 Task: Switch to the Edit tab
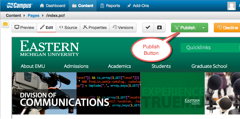click(x=46, y=28)
